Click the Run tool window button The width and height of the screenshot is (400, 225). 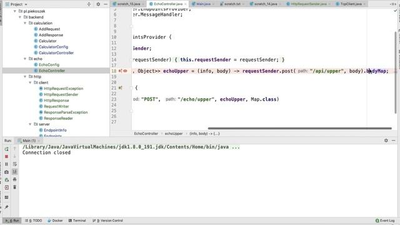pyautogui.click(x=12, y=221)
